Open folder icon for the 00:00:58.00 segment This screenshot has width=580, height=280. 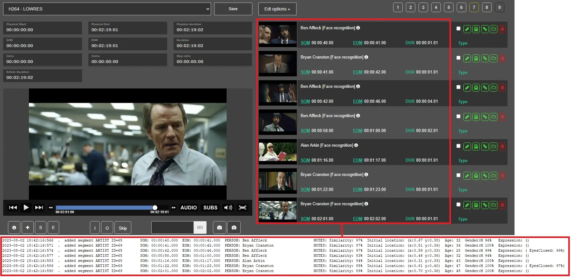point(494,117)
